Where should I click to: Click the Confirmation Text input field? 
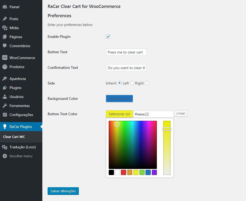pos(126,68)
